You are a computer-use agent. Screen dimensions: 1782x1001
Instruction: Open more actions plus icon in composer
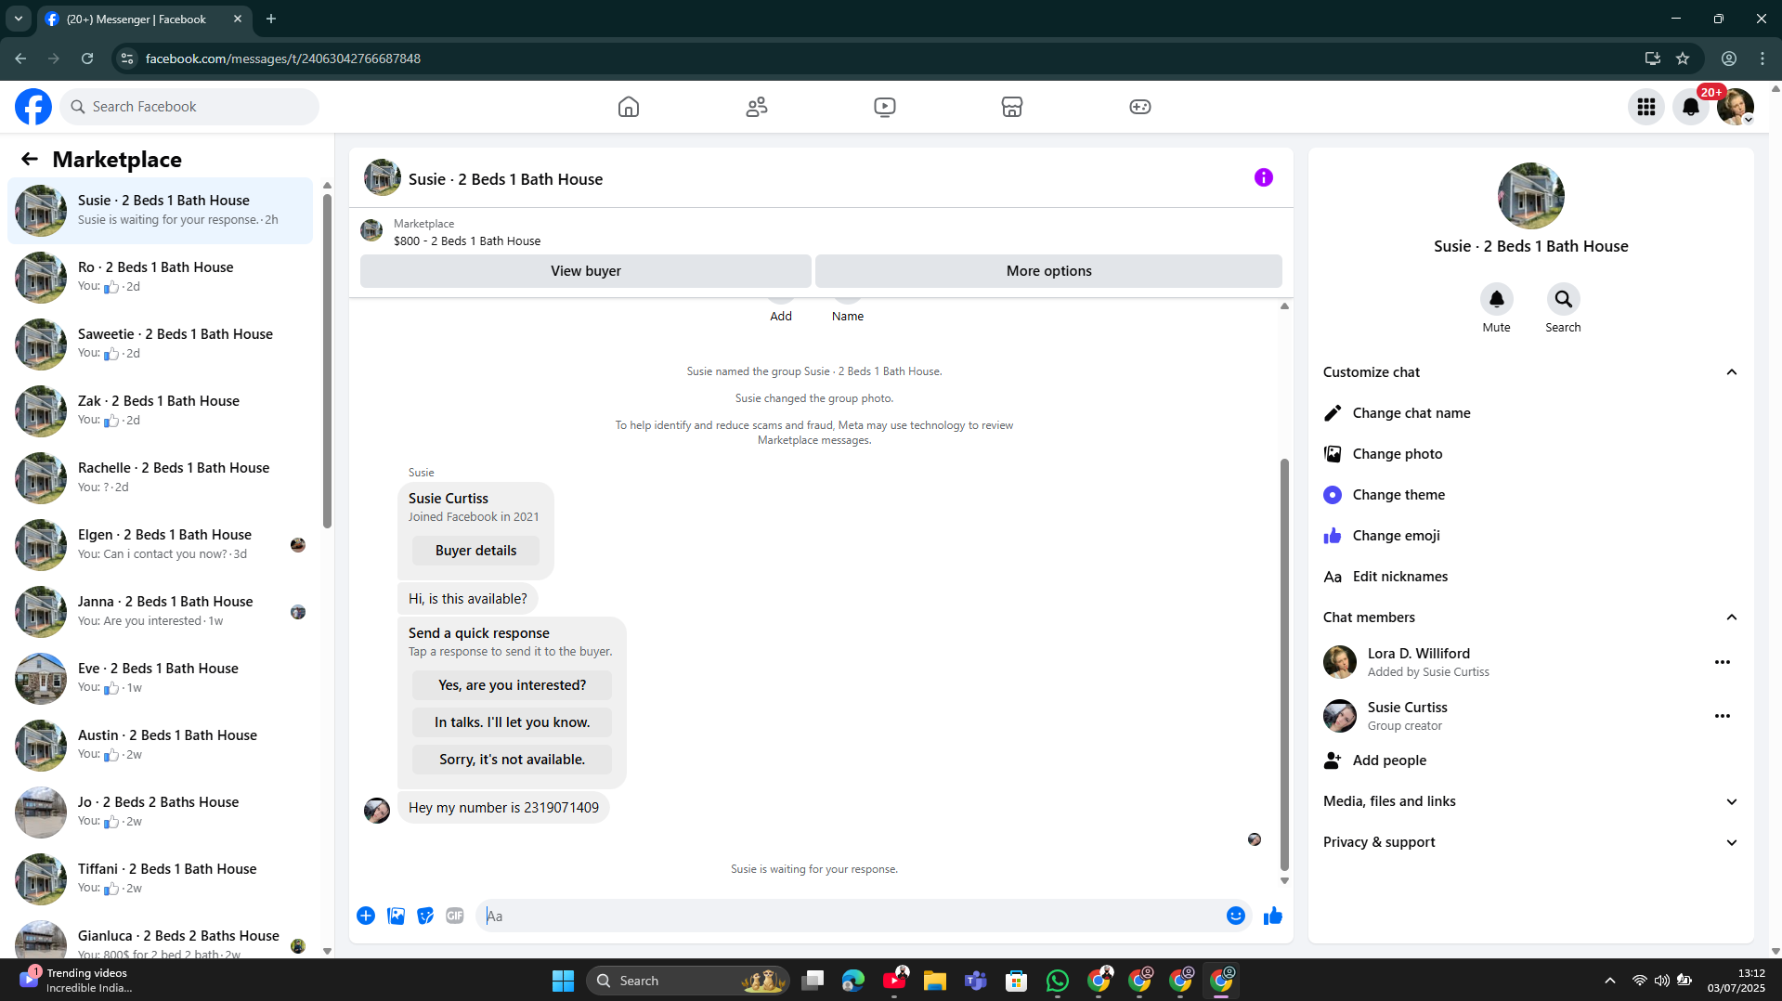pyautogui.click(x=366, y=916)
